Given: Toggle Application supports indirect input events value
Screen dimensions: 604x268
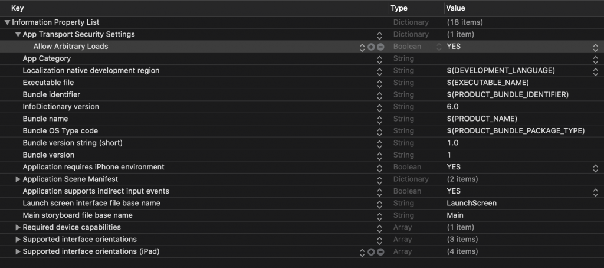Looking at the screenshot, I should coord(595,192).
